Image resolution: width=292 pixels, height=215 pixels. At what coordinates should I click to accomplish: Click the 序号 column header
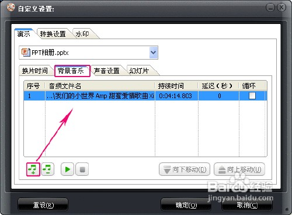click(x=34, y=86)
